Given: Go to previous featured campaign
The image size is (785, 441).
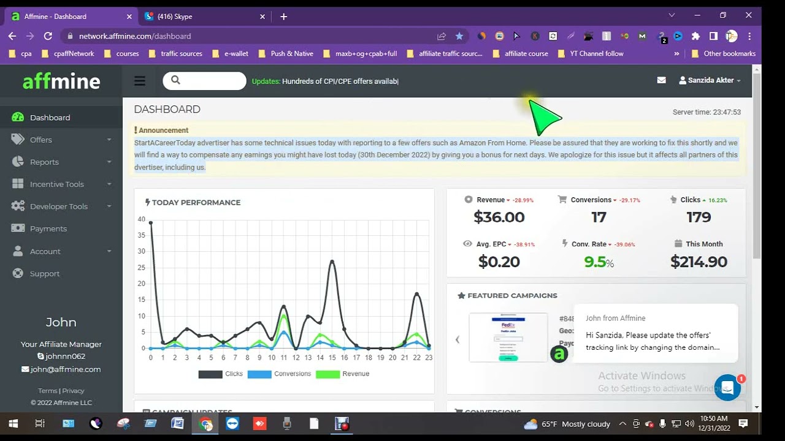Looking at the screenshot, I should coord(458,339).
